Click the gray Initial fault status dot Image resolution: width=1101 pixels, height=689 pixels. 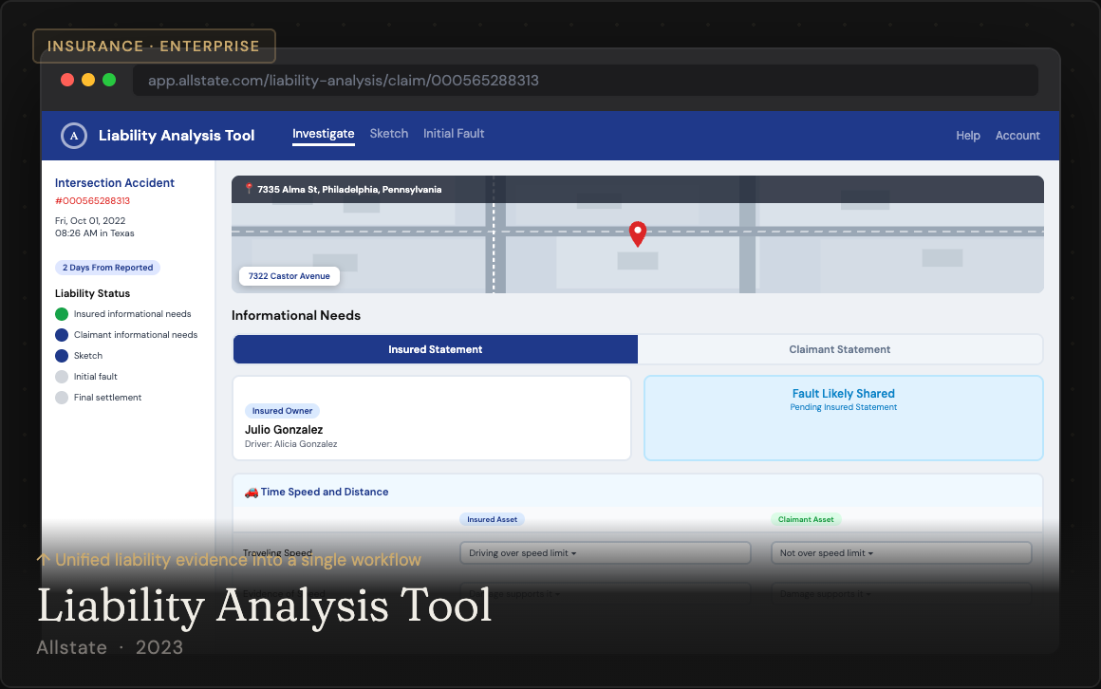pos(62,377)
